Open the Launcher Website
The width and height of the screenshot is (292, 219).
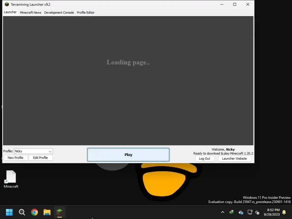[x=234, y=159]
